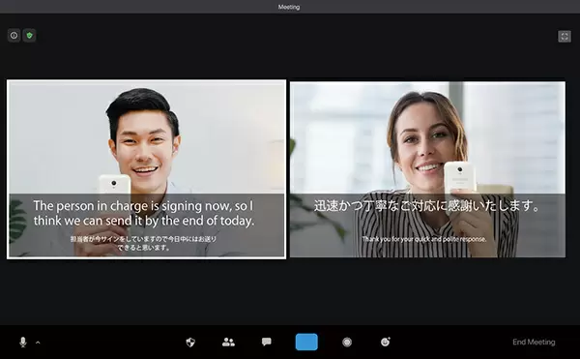Viewport: 580px width, 359px height.
Task: Mute the microphone
Action: pyautogui.click(x=23, y=342)
